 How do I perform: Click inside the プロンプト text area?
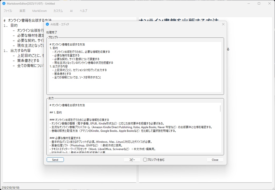pyautogui.click(x=135, y=67)
